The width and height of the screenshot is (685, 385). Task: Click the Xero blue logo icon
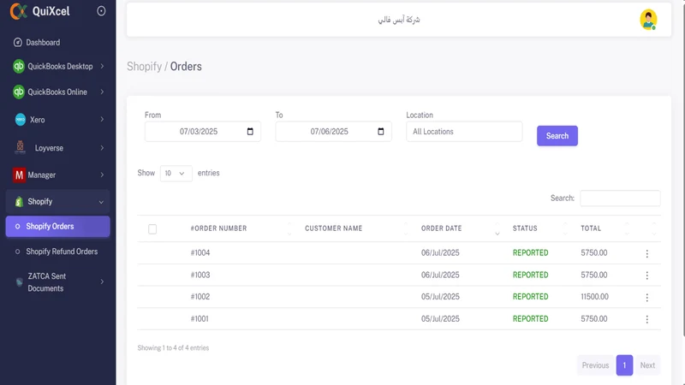20,120
